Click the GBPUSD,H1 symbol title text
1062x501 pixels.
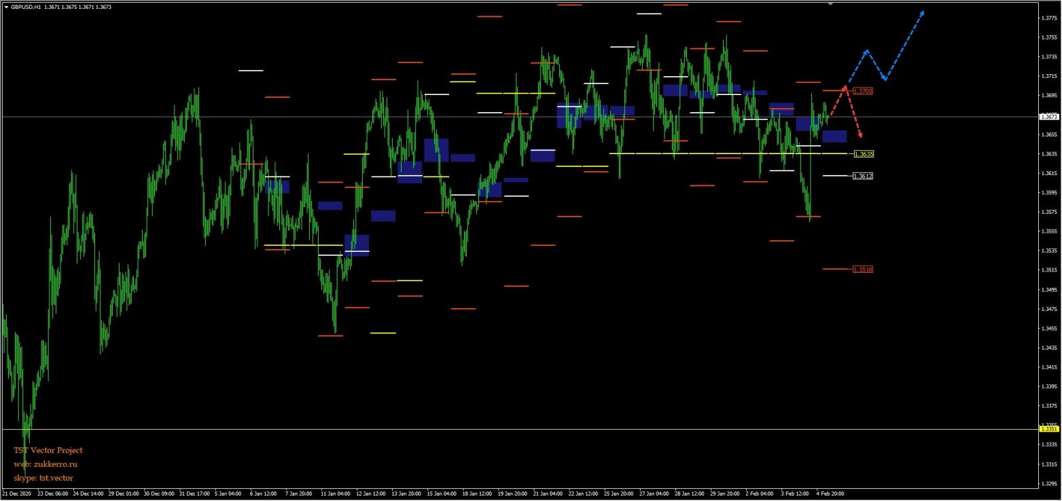(x=26, y=7)
